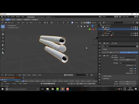Switch perspective/orthographic view grid icon
Viewport: 139px width, 104px height.
coord(78,26)
